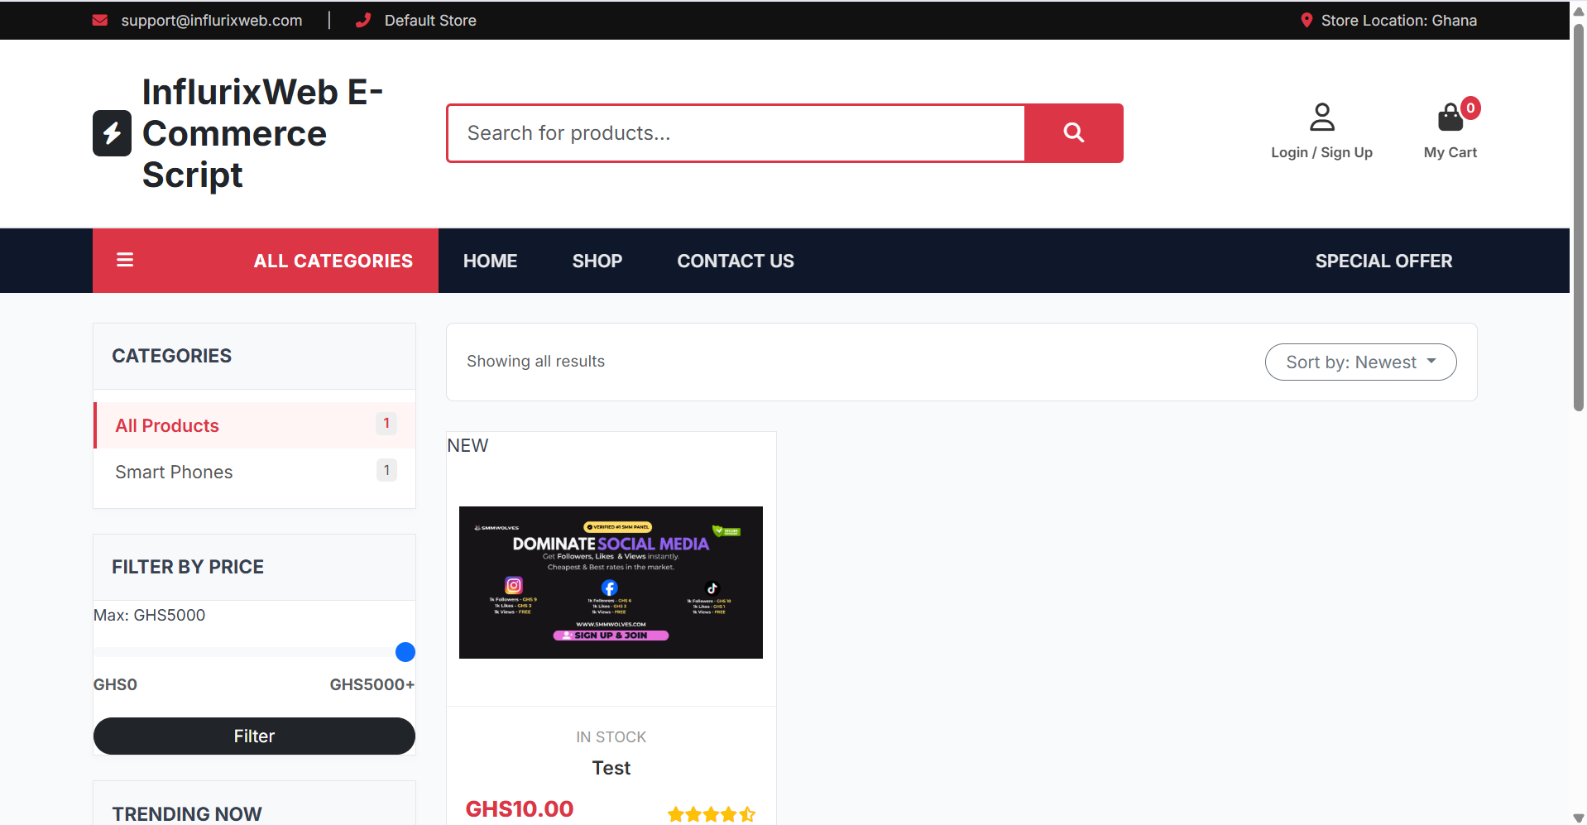Open the SPECIAL OFFER section
Screen dimensions: 1587x825
point(1383,260)
